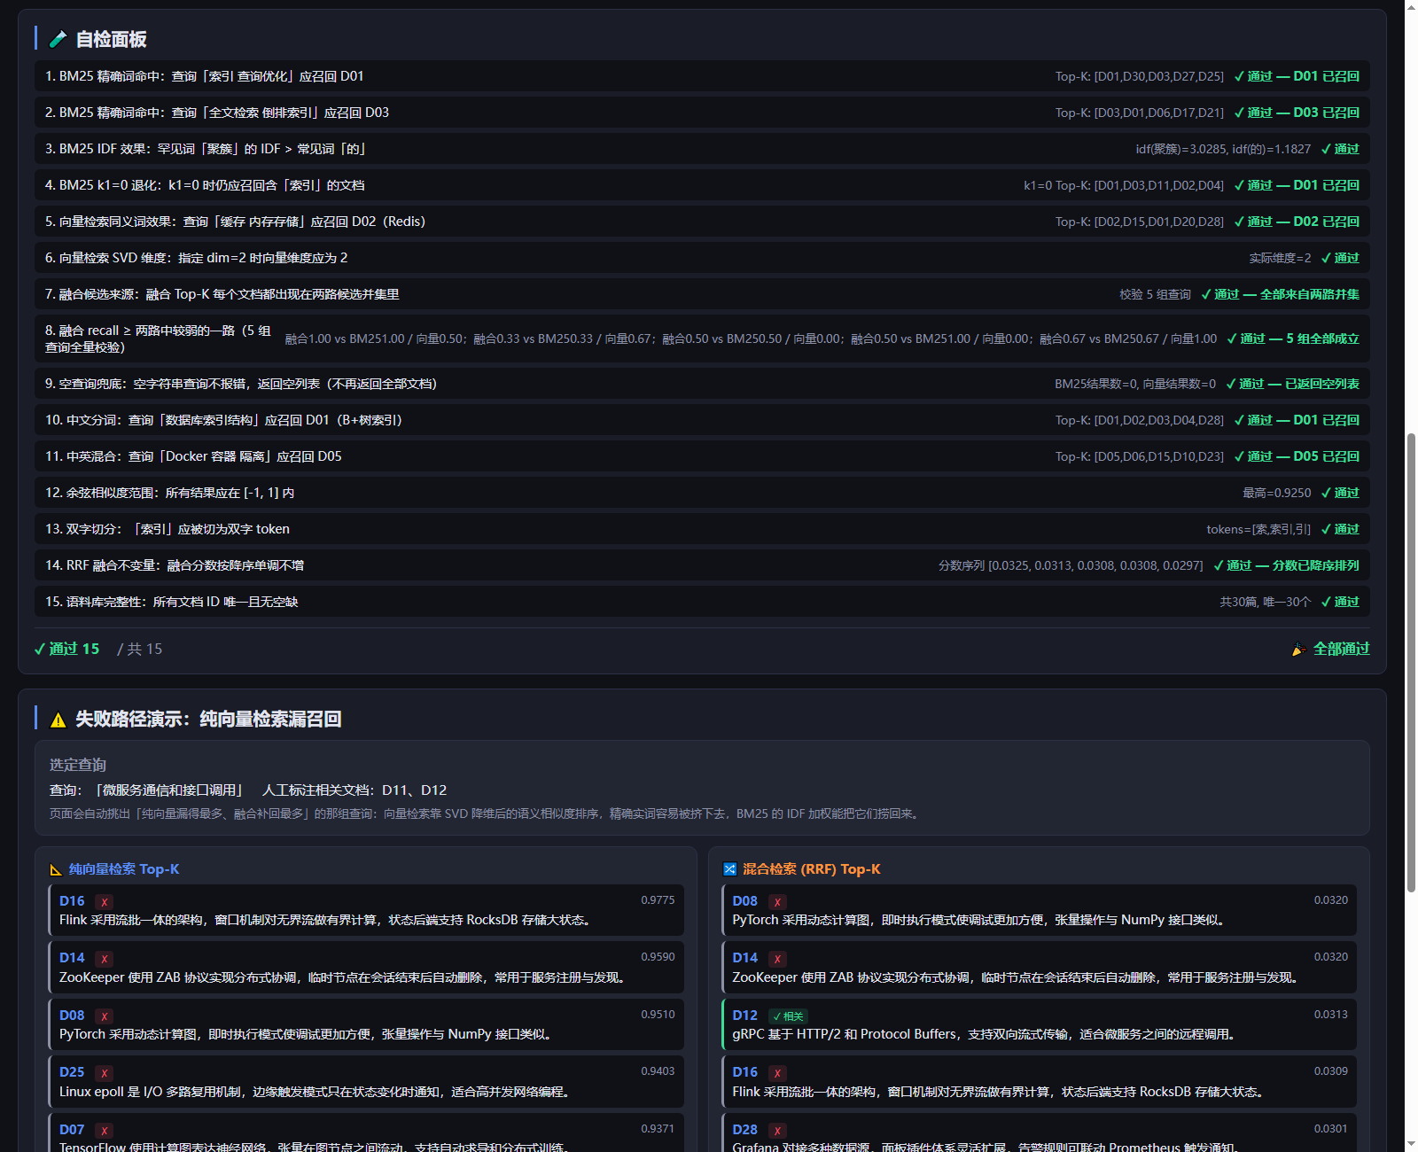Click the shuffle icon beside 混合检索 (RRF) Top-K
The height and width of the screenshot is (1152, 1418).
(x=729, y=869)
